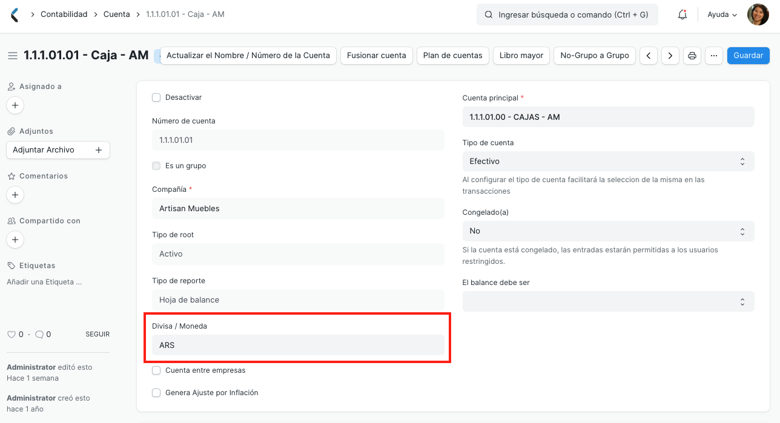780x423 pixels.
Task: Convert with No-Grupo a Grupo button
Action: coord(595,56)
